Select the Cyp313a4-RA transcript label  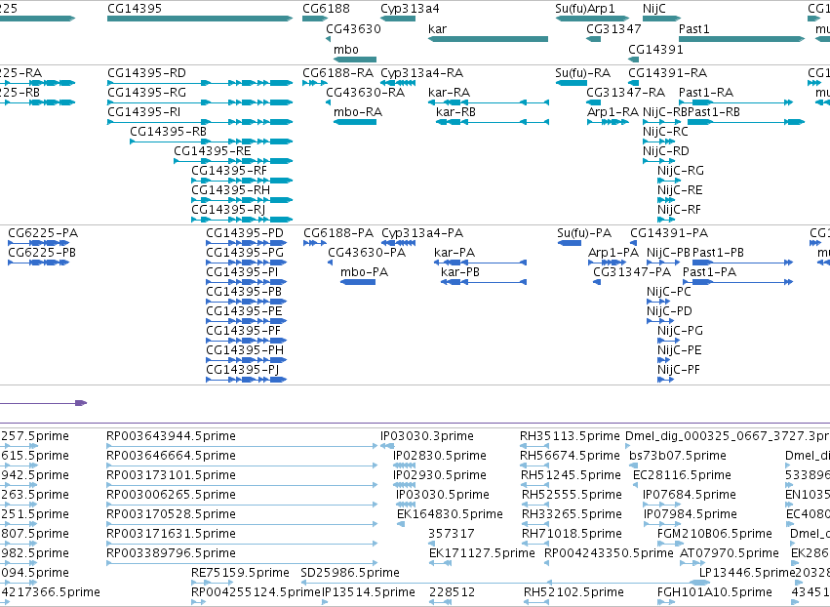pos(422,72)
